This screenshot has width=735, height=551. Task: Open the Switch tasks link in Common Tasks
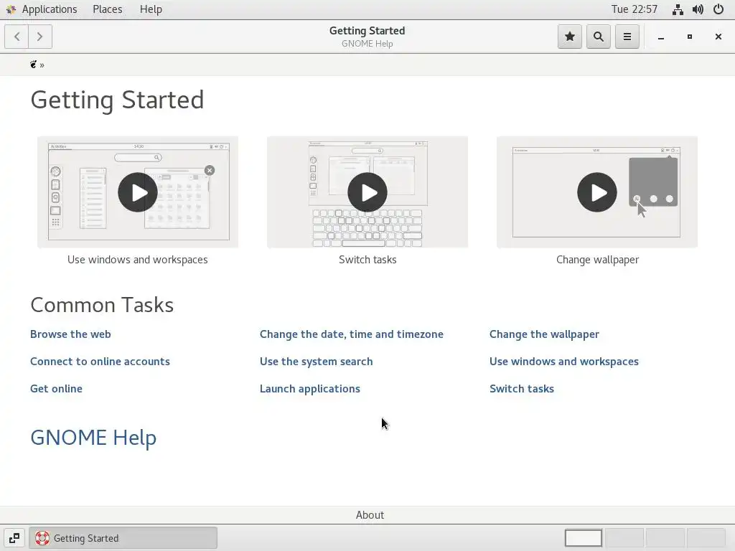click(x=522, y=388)
